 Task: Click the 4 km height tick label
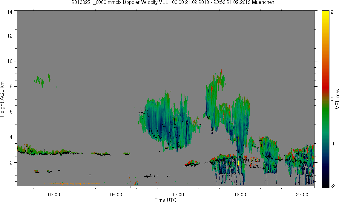(11, 137)
